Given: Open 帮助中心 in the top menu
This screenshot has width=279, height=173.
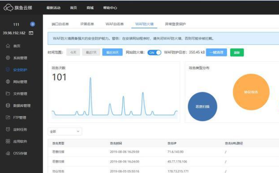Looking at the screenshot, I should click(x=110, y=8).
